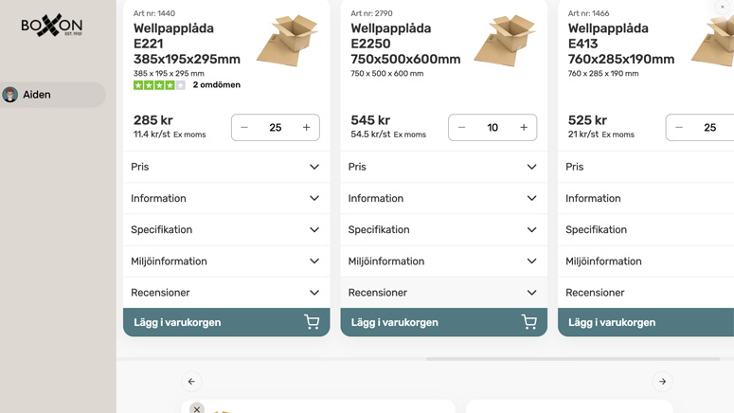Open the 2 omdömen star rating
The width and height of the screenshot is (734, 413).
[187, 84]
